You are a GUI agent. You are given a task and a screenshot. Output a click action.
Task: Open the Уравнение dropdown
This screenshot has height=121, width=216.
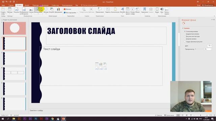pyautogui.click(x=144, y=11)
